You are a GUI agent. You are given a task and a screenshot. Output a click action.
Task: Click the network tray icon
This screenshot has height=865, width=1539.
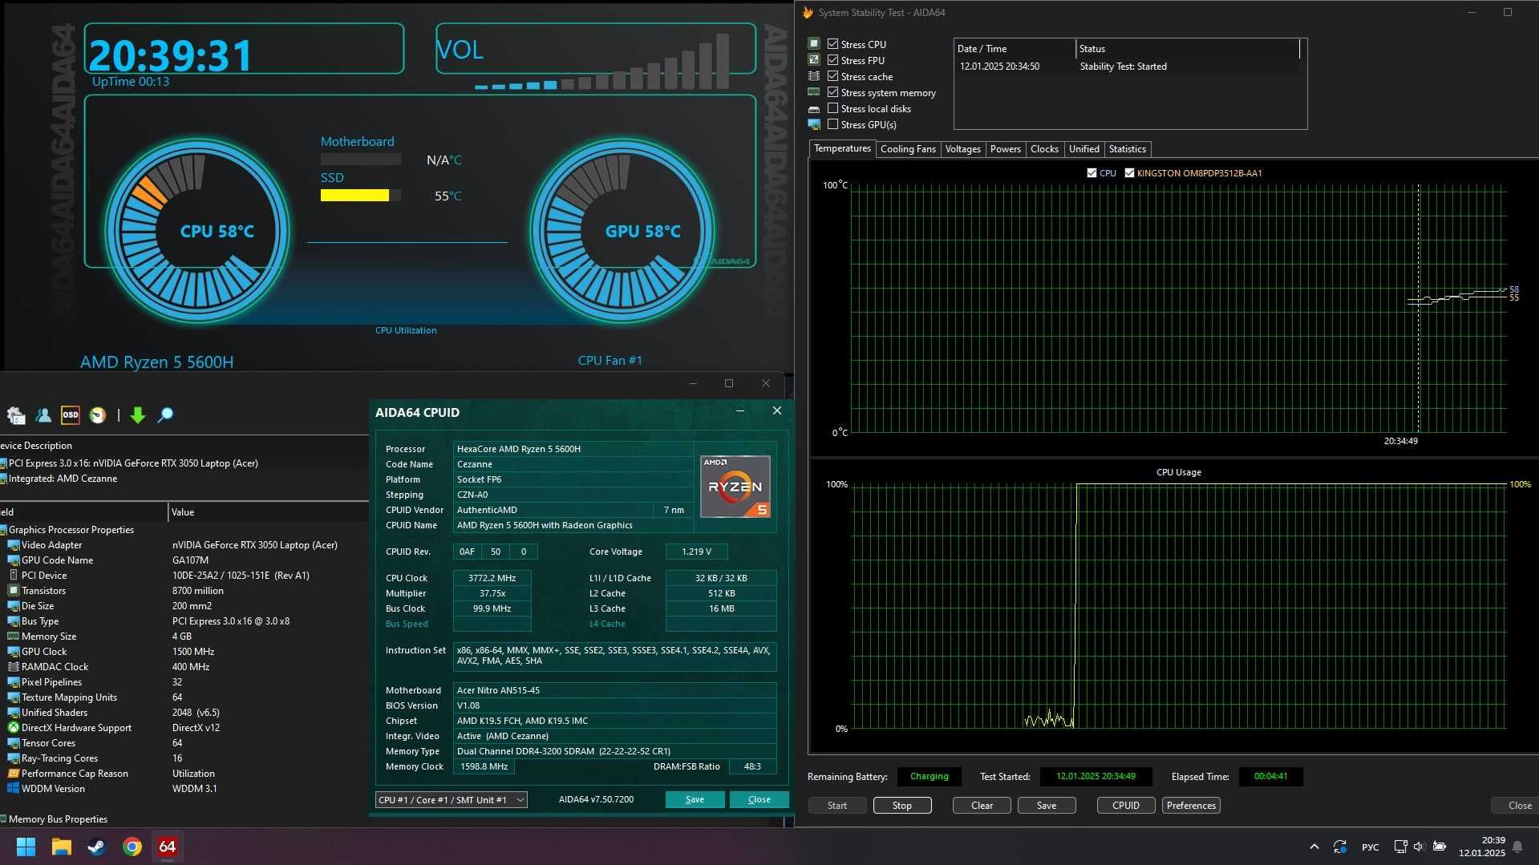pyautogui.click(x=1400, y=847)
